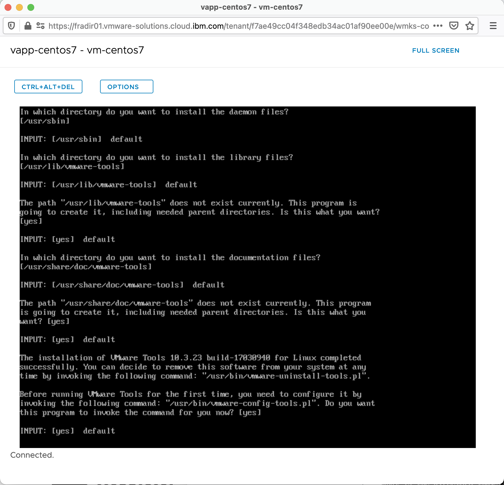Open the page actions three-dot menu
The height and width of the screenshot is (485, 504).
click(438, 26)
